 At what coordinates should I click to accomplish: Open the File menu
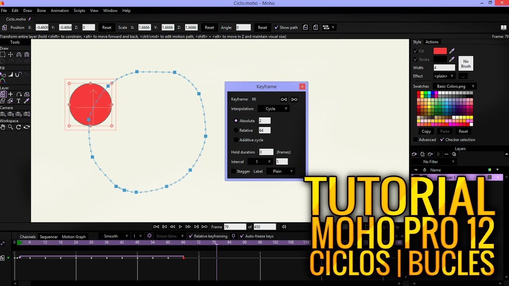(x=4, y=11)
